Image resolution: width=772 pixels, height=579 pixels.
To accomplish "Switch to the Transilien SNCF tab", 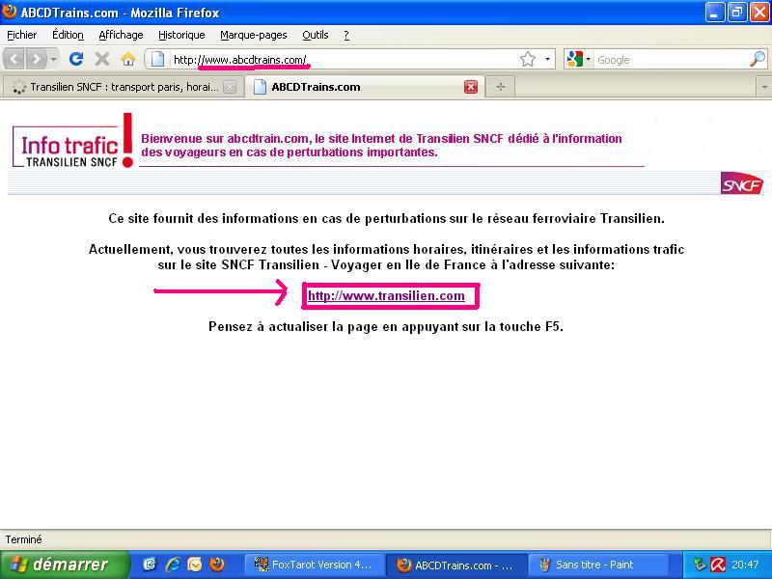I will pyautogui.click(x=116, y=86).
